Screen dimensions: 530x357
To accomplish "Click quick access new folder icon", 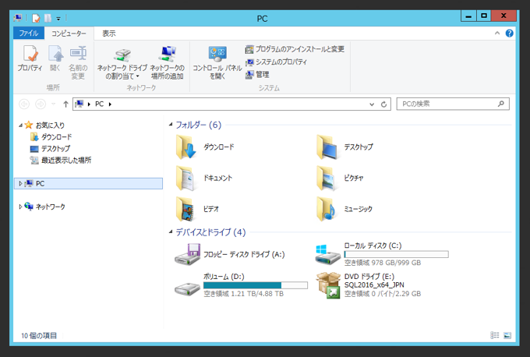I will 48,18.
